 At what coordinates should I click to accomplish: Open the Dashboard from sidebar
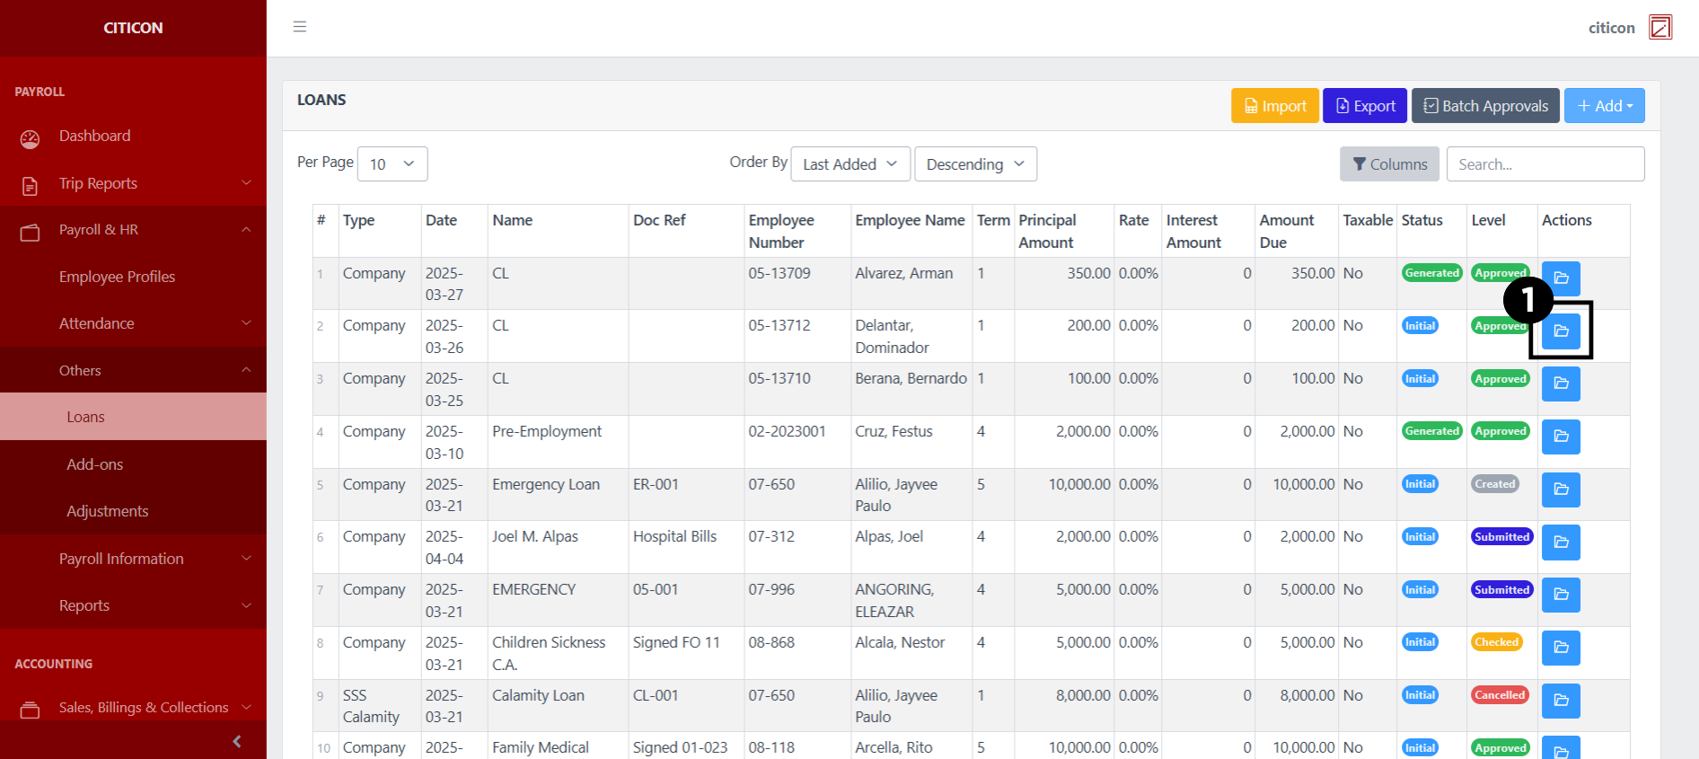pos(94,136)
